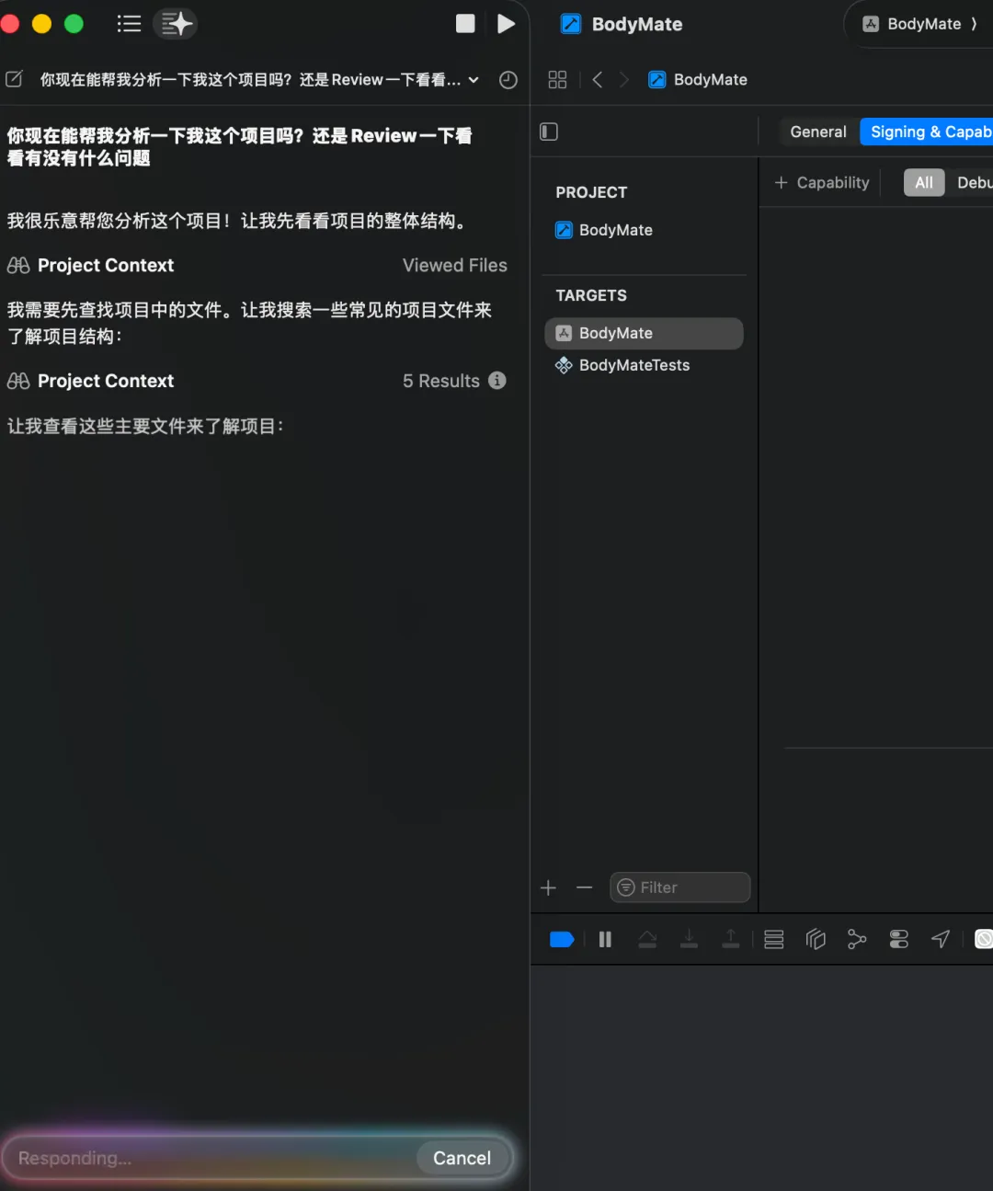The image size is (993, 1191).
Task: Step into in the debugger
Action: click(689, 939)
